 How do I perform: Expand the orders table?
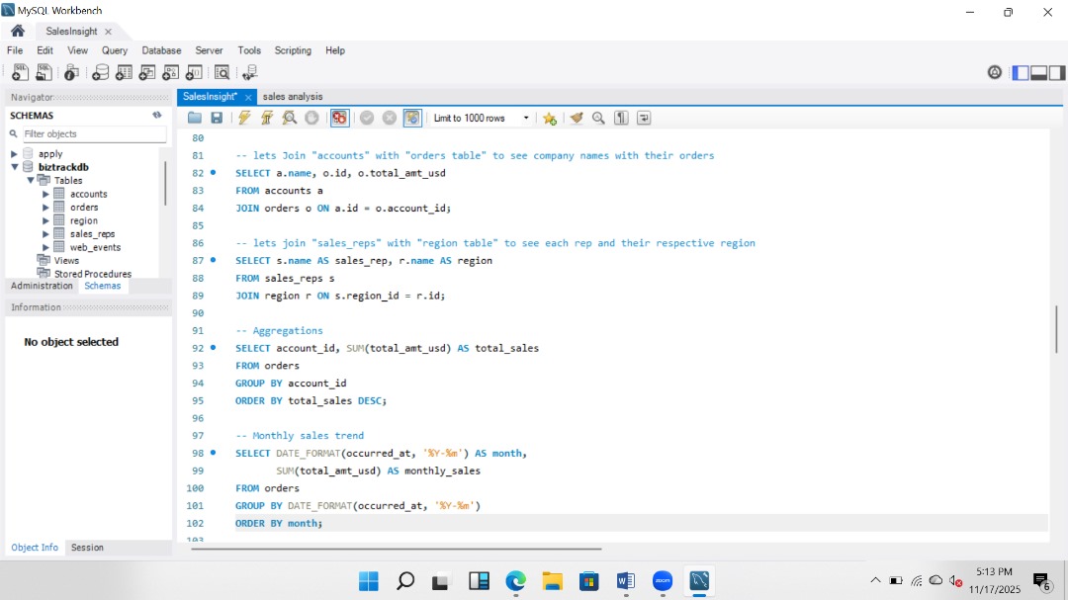(x=45, y=207)
